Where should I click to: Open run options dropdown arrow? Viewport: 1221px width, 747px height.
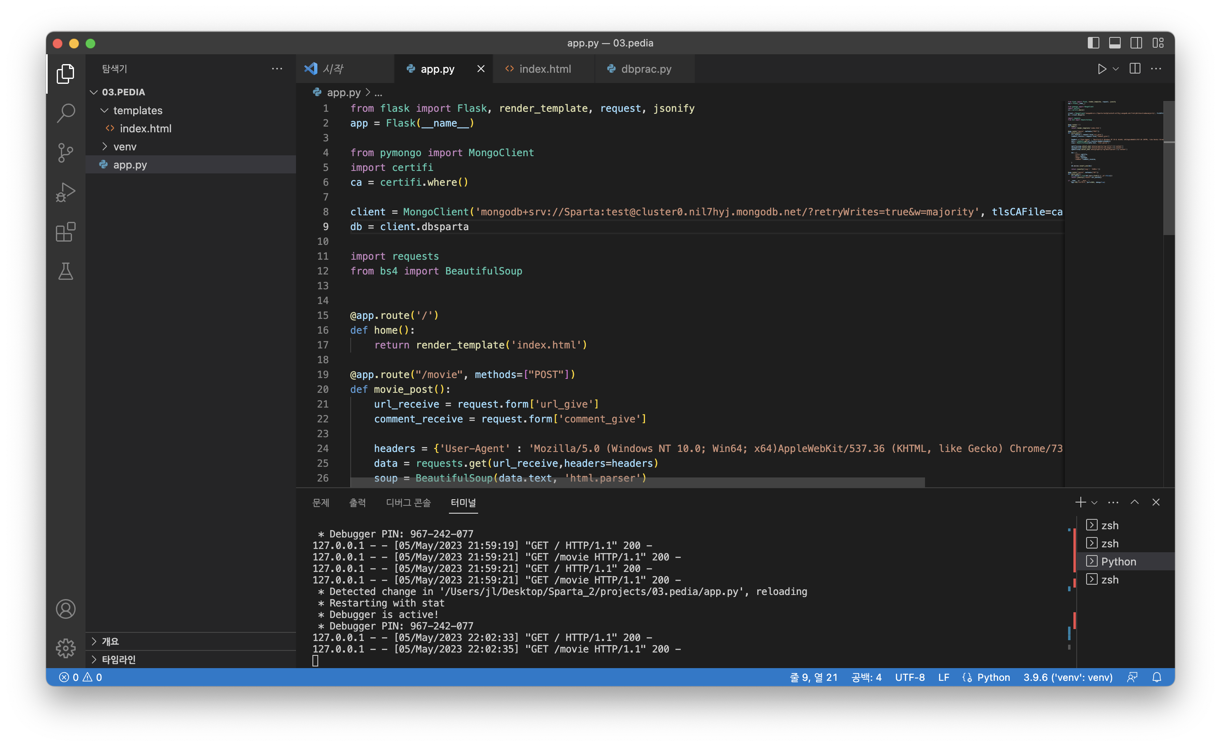click(1116, 69)
